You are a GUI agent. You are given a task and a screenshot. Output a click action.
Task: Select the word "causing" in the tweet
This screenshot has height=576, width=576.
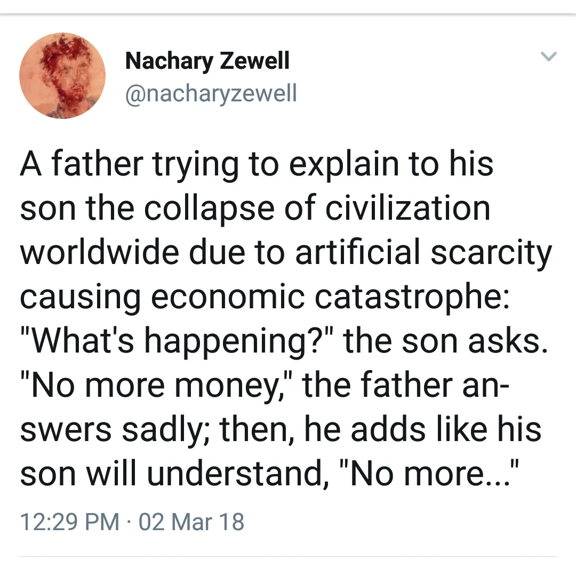tap(80, 298)
